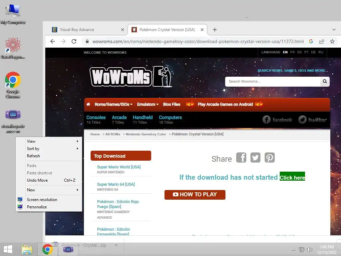Share on Facebook icon
The height and width of the screenshot is (256, 341).
[x=241, y=158]
